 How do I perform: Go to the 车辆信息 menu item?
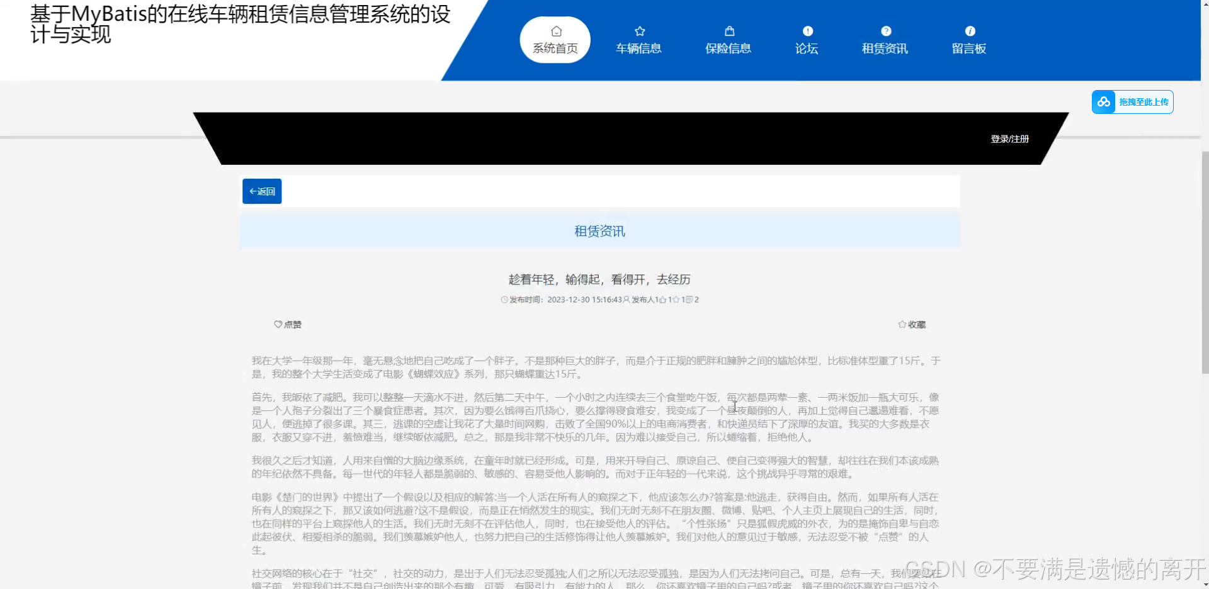(x=639, y=40)
